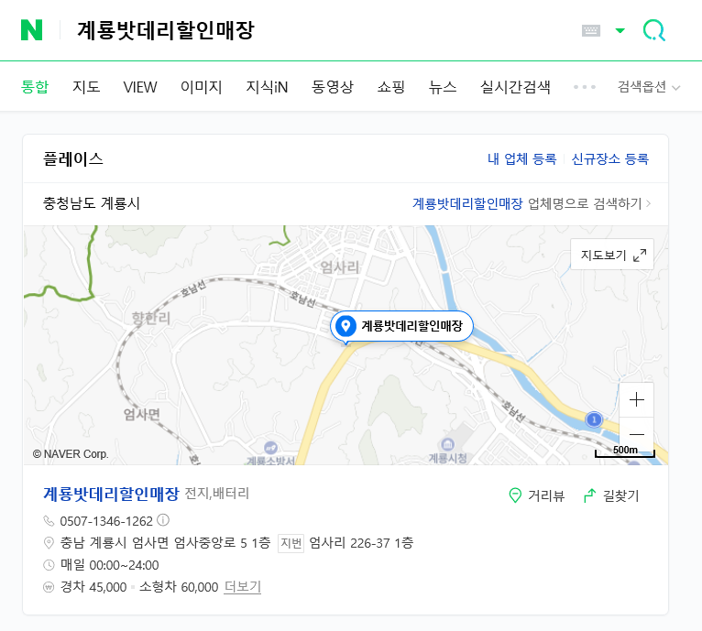The height and width of the screenshot is (631, 702).
Task: Click 더보기 to show more prices
Action: tap(242, 587)
